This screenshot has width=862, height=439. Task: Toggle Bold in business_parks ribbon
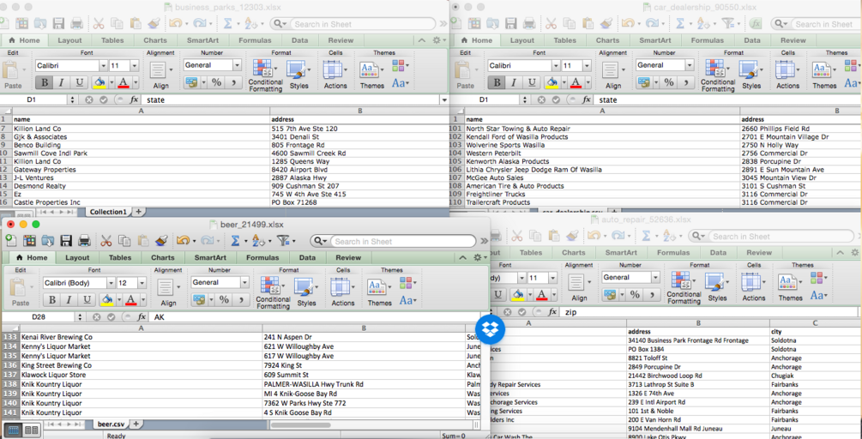coord(45,82)
